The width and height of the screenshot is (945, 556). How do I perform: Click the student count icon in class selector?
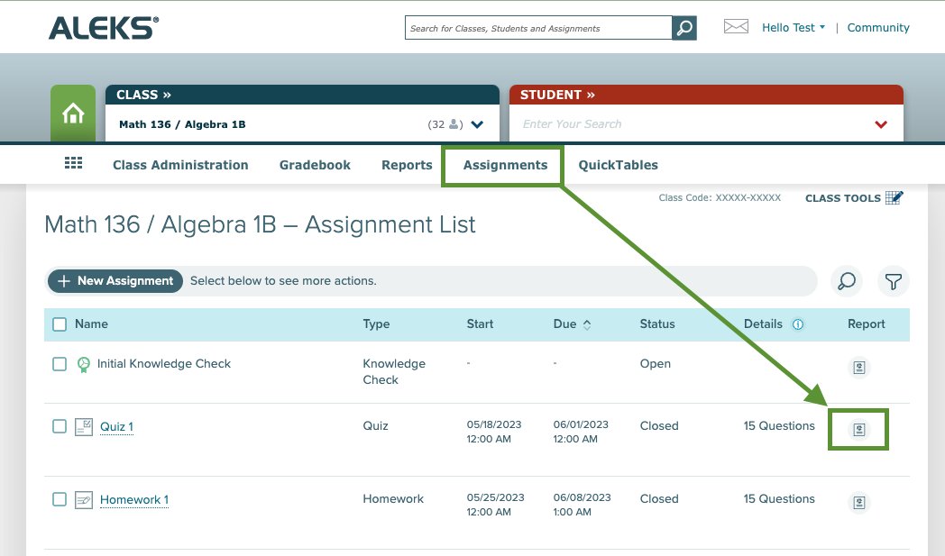click(x=455, y=124)
